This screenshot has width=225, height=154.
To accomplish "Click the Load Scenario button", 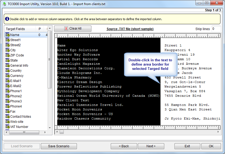I will click(x=22, y=146).
